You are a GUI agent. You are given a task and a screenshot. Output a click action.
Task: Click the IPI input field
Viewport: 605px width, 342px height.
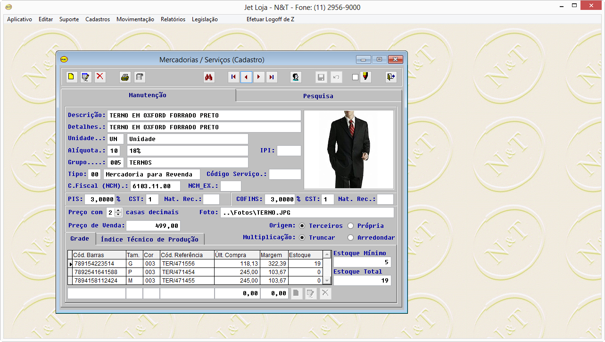pos(289,151)
